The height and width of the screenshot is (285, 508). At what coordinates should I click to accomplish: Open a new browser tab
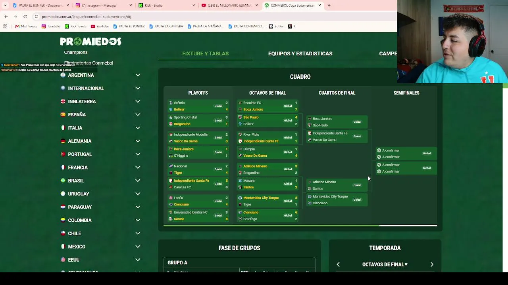[329, 6]
